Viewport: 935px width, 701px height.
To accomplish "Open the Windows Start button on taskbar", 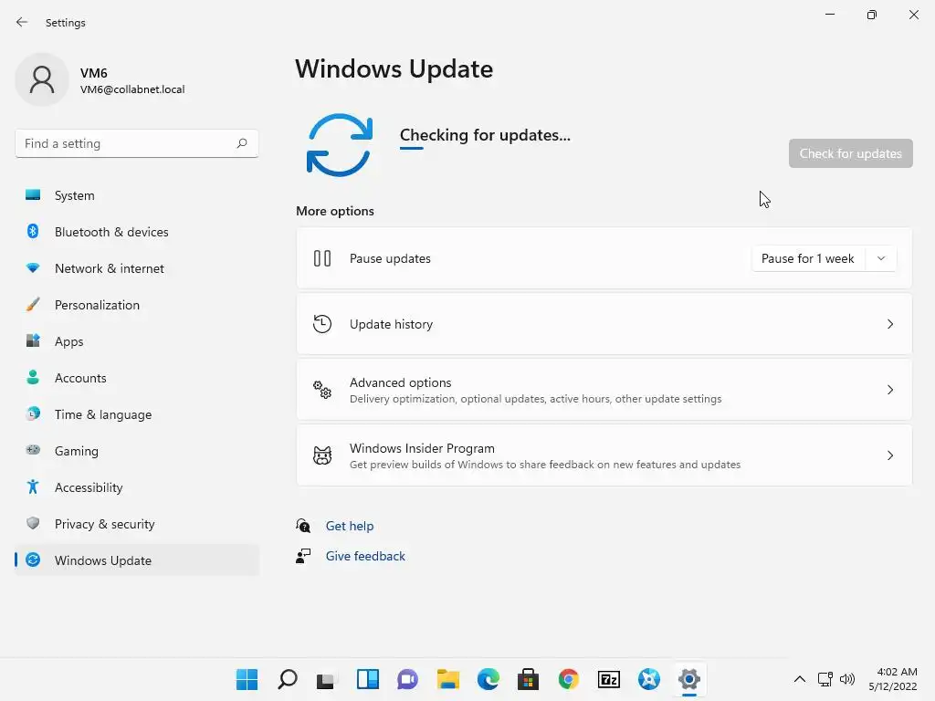I will [247, 679].
